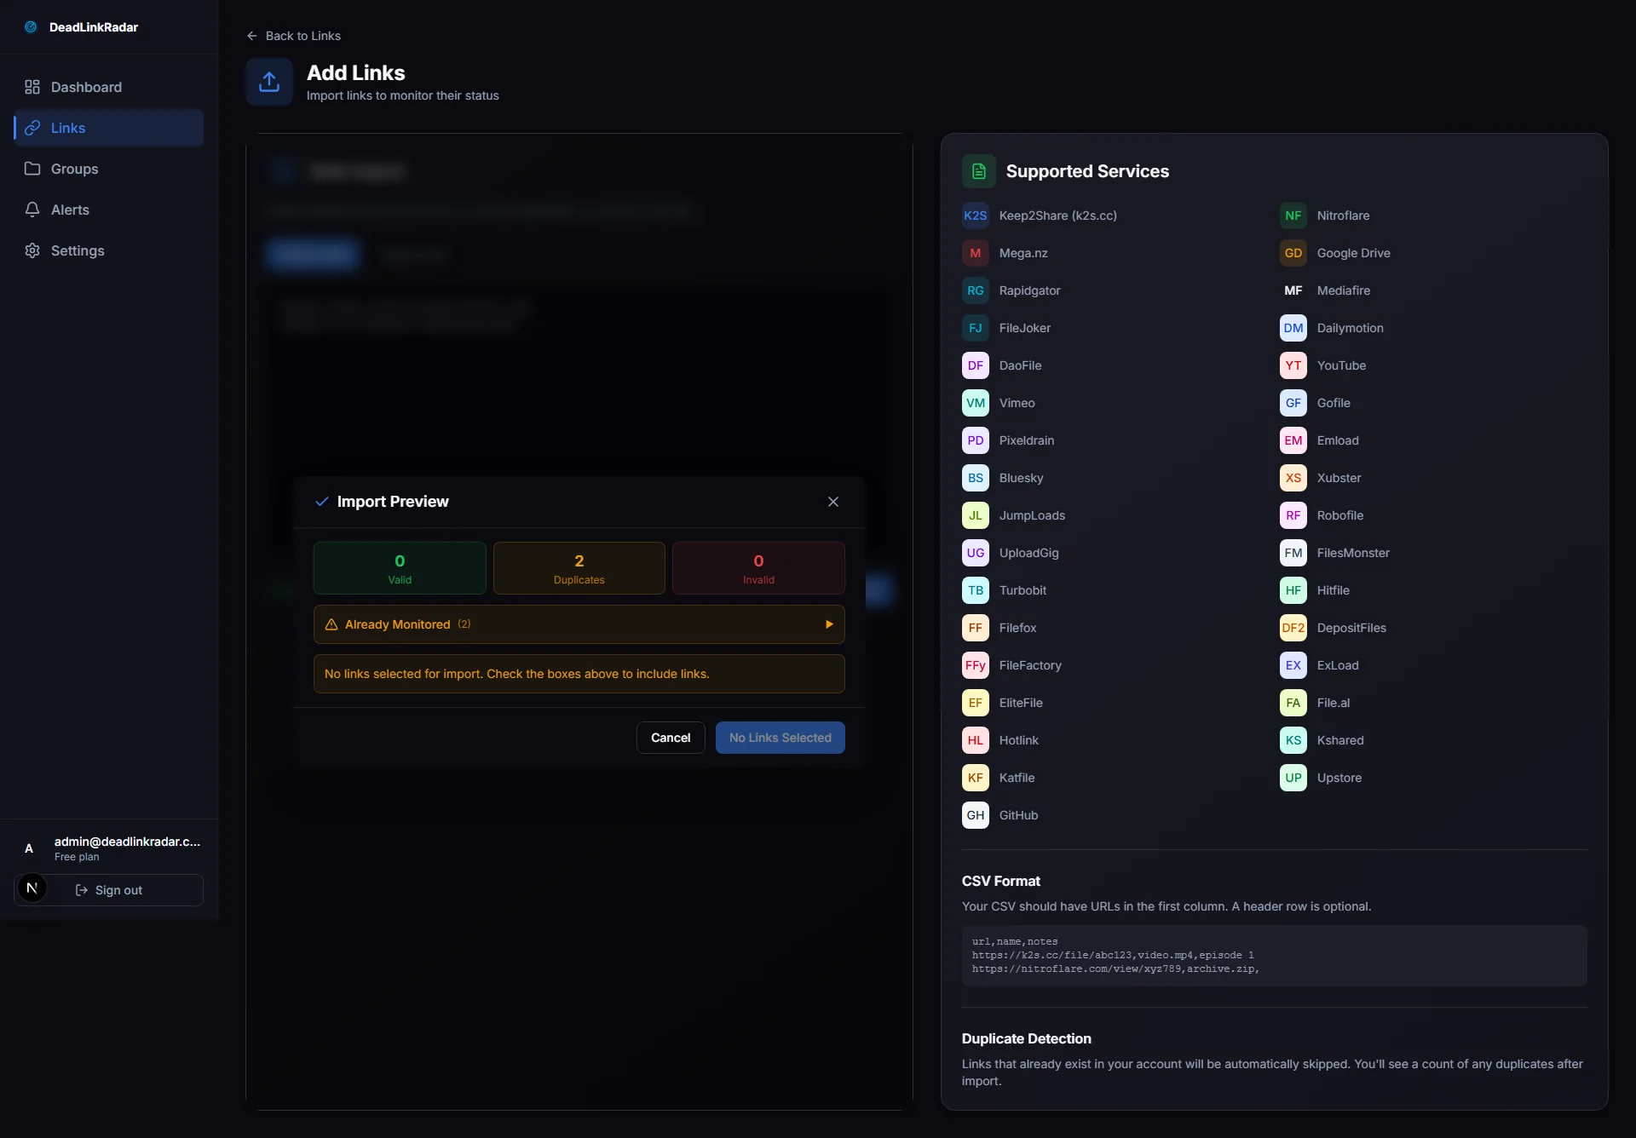Click the Duplicates count card

[x=579, y=568]
